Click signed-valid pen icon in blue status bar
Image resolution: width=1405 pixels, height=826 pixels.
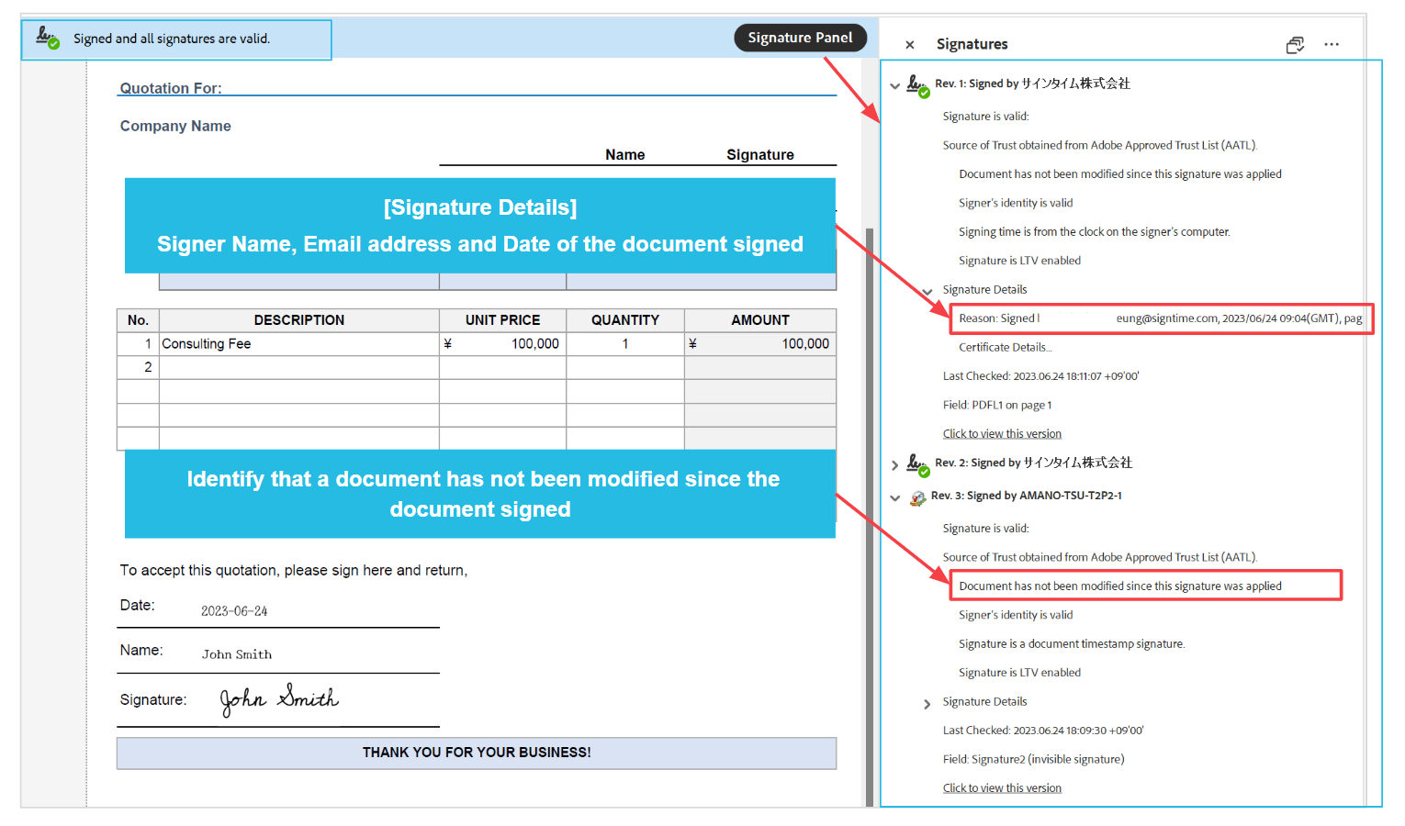click(47, 38)
